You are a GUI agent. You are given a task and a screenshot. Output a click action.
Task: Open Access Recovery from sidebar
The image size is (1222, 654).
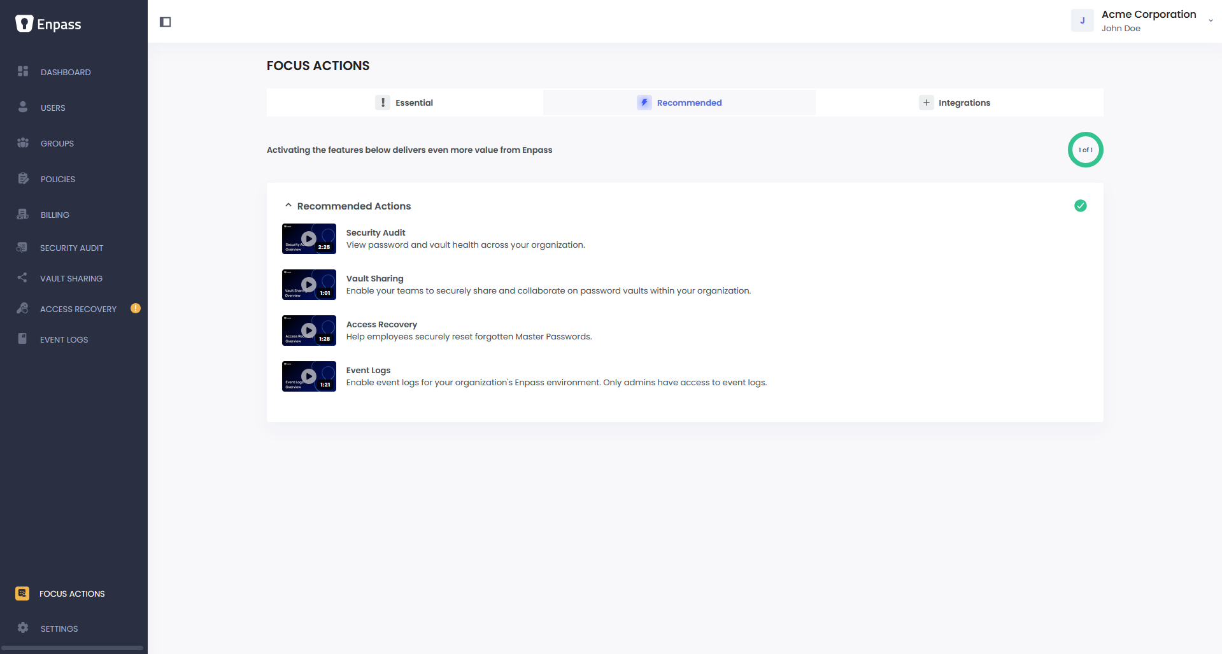78,309
